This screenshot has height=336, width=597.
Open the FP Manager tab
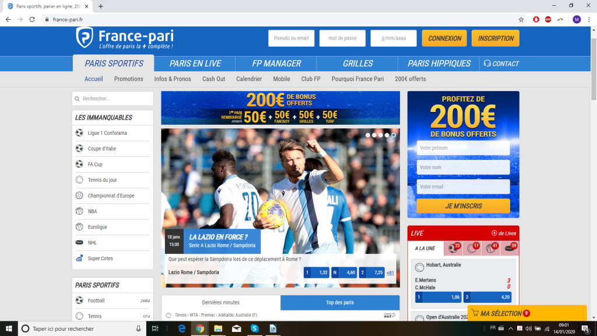tap(276, 64)
